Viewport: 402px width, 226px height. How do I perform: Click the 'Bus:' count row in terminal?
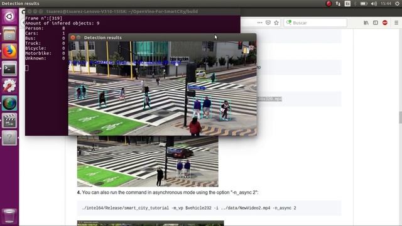pos(45,38)
